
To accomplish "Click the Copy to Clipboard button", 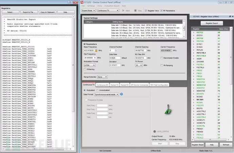I will point(48,12).
